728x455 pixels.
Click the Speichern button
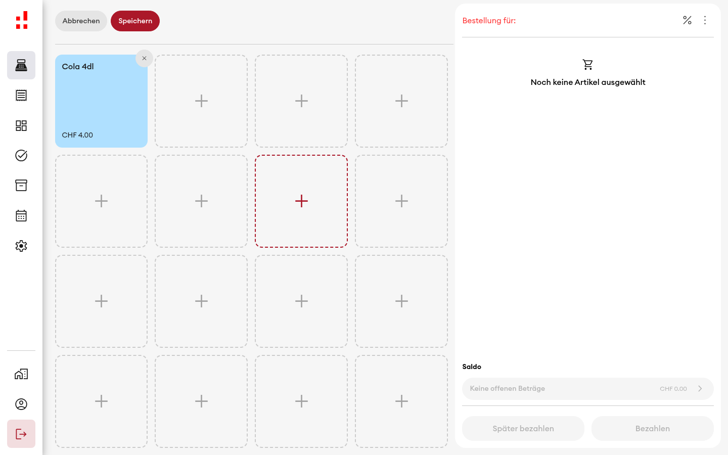click(135, 21)
